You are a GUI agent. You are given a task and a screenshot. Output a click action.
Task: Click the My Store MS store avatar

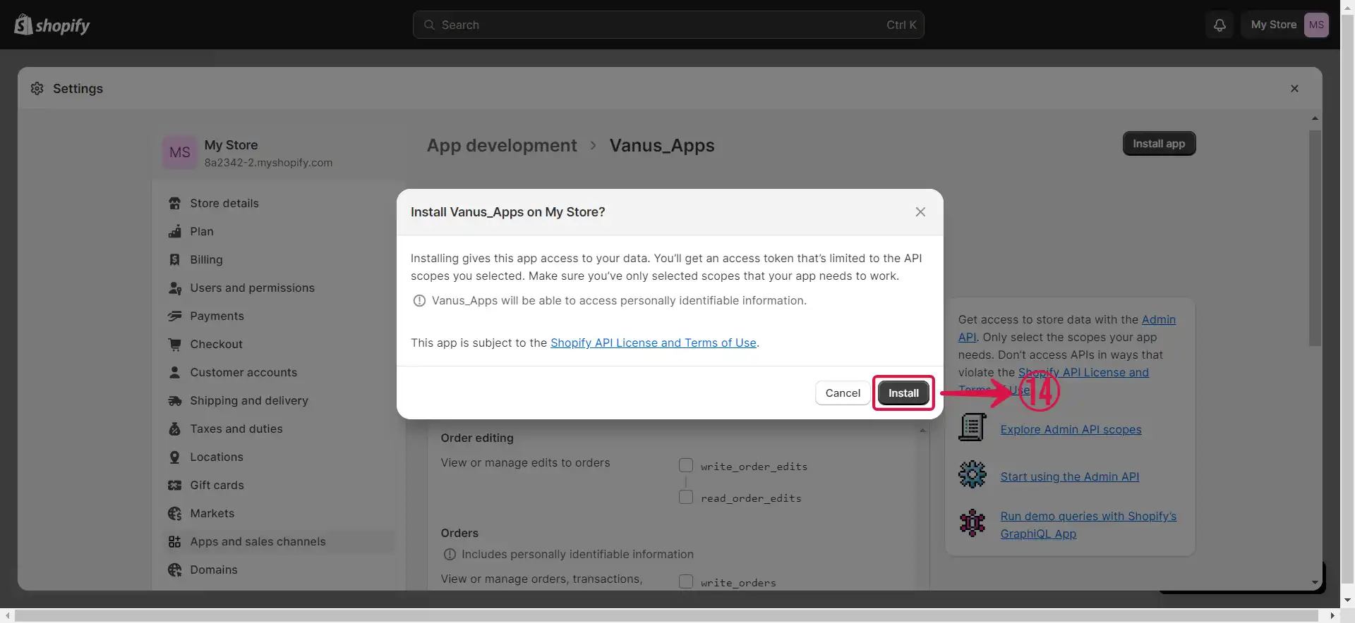180,152
